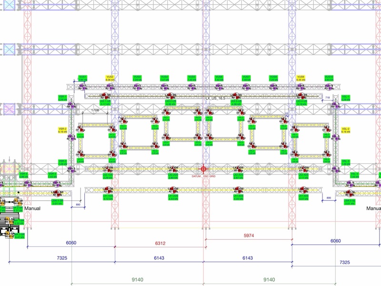
Task: Click the LX1.2DS 4.43 kN load label
Action: (x=173, y=197)
